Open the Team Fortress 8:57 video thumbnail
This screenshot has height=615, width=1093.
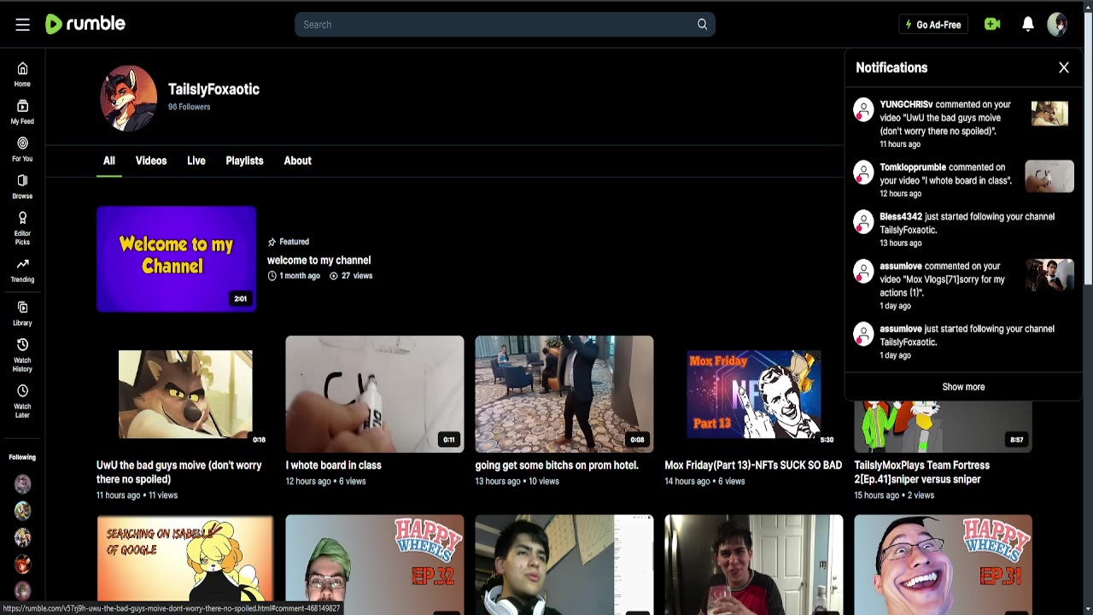pyautogui.click(x=944, y=427)
